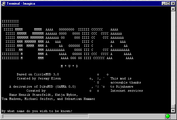The height and width of the screenshot is (120, 177).
Task: Click the 'Internet services' text
Action: coord(126,91)
